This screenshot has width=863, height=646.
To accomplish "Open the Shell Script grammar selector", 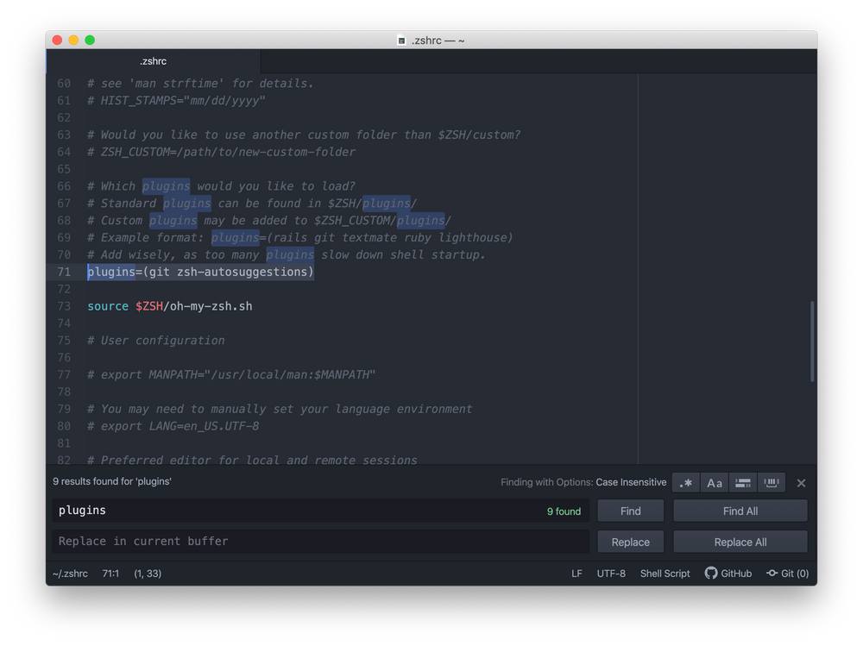I will (665, 573).
